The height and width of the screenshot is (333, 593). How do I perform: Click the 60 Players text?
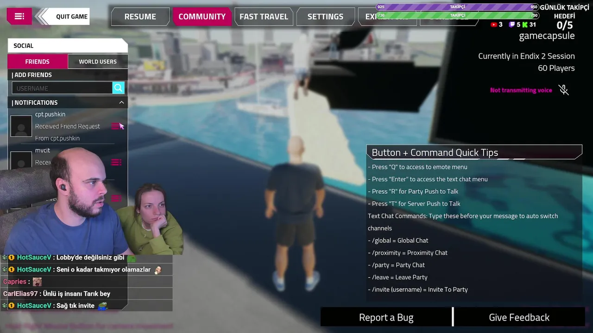[x=556, y=68]
